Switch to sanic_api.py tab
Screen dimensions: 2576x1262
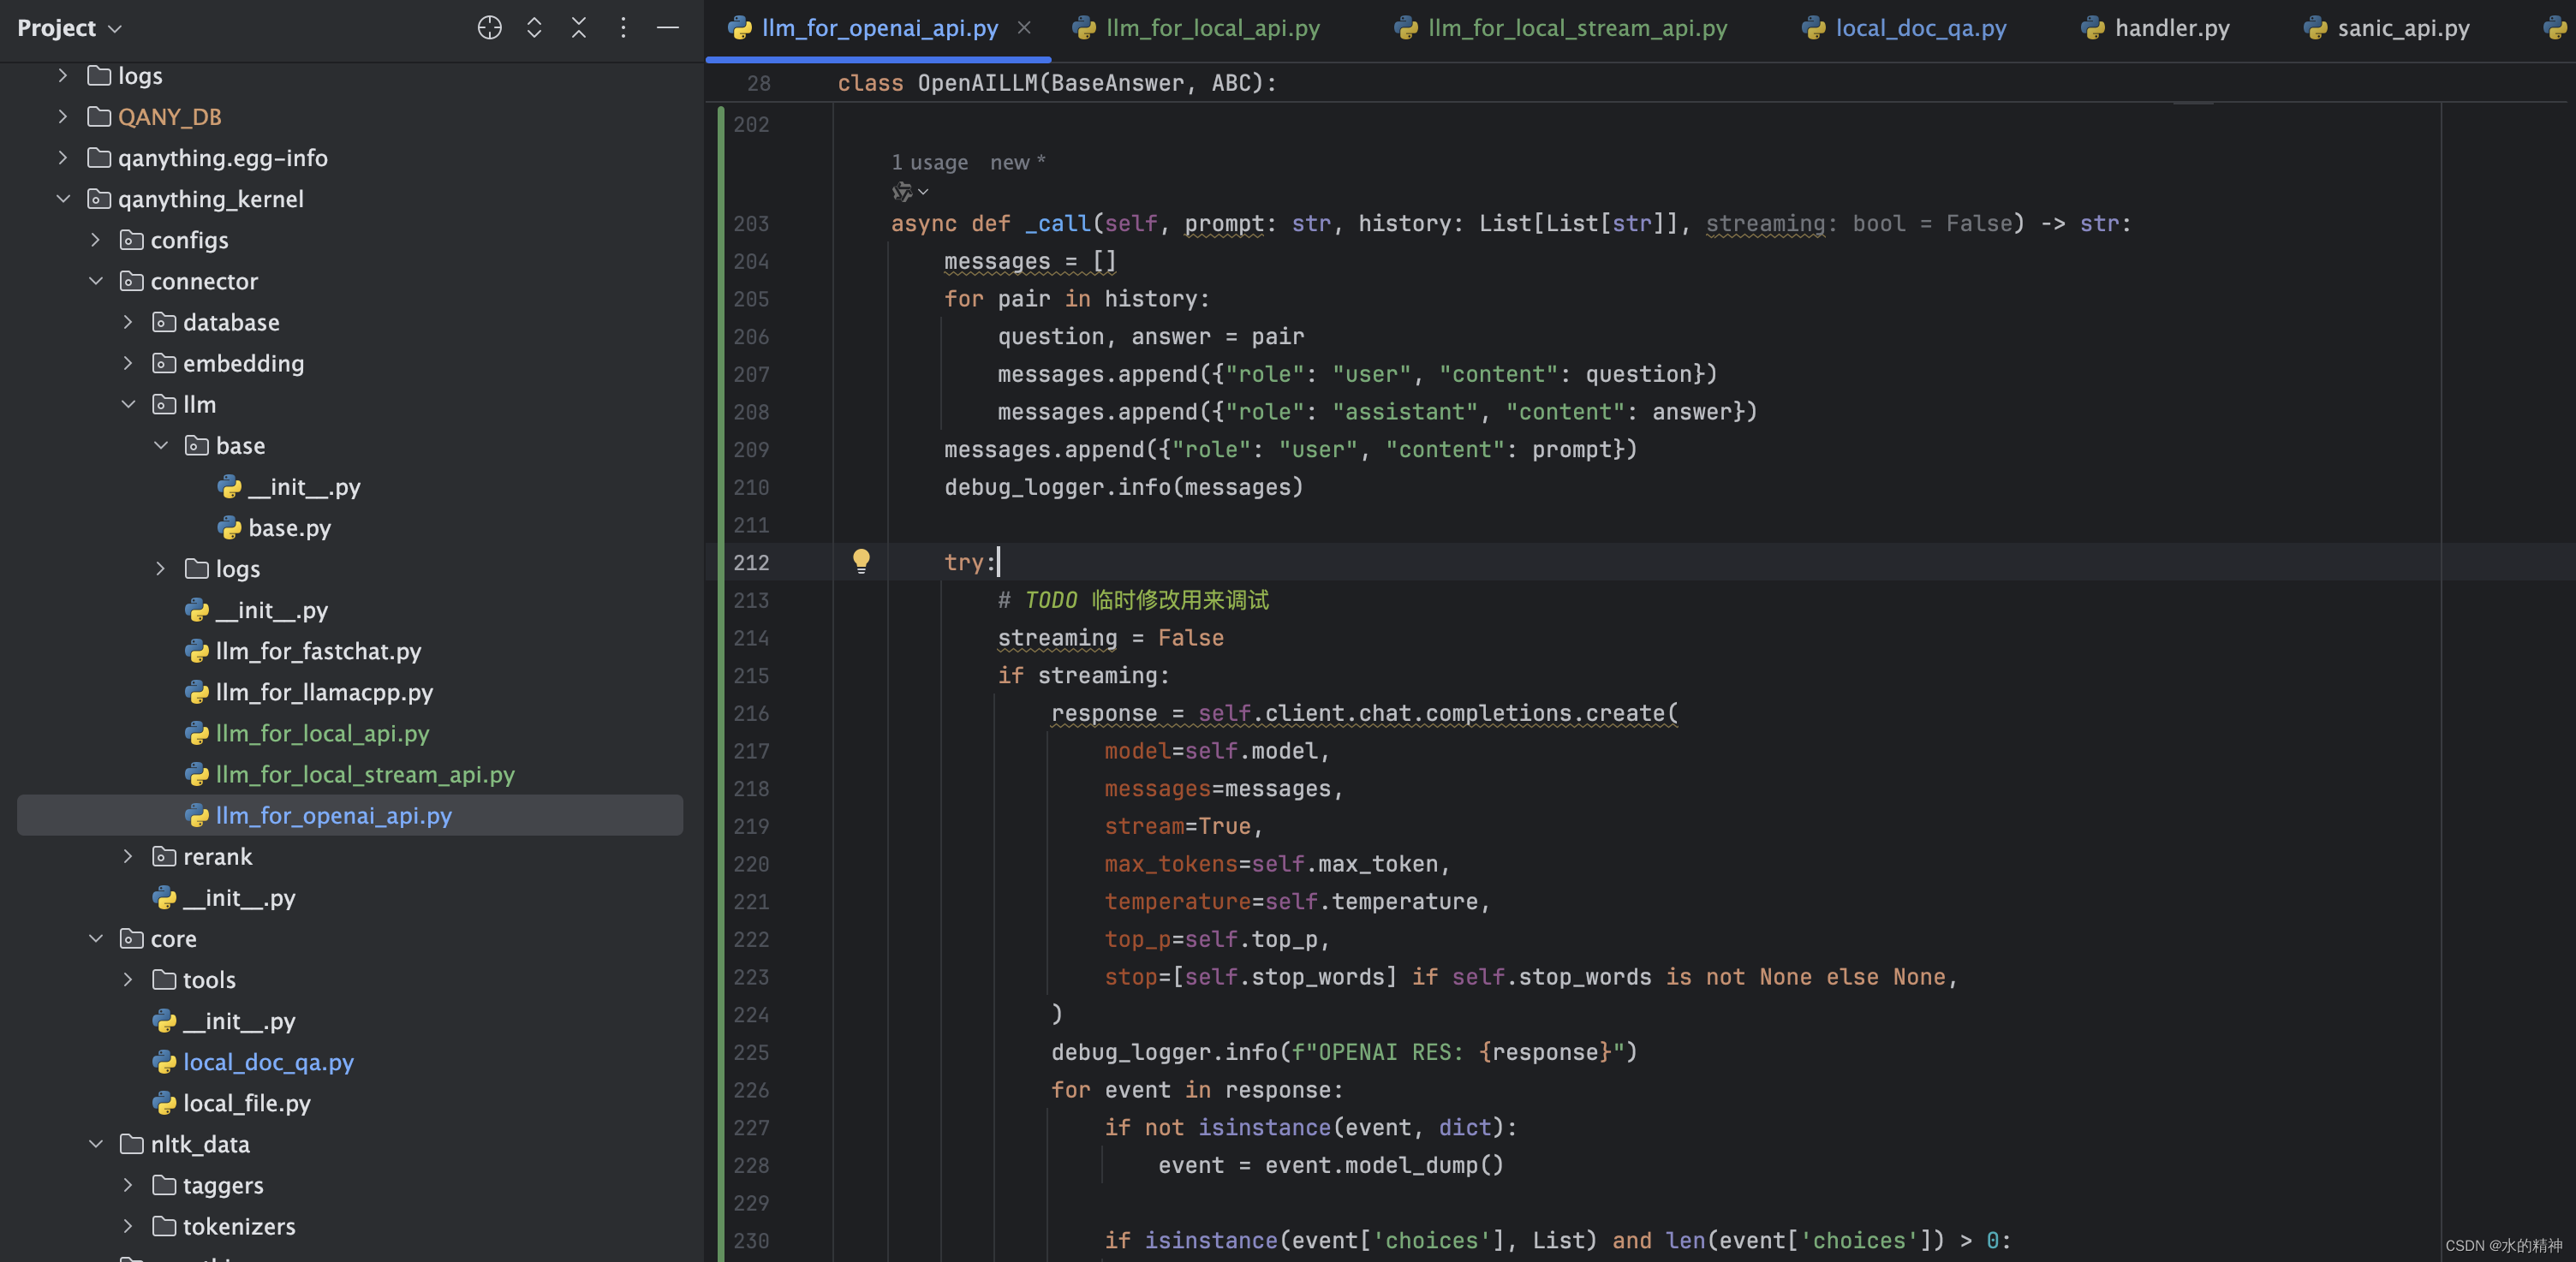tap(2386, 28)
